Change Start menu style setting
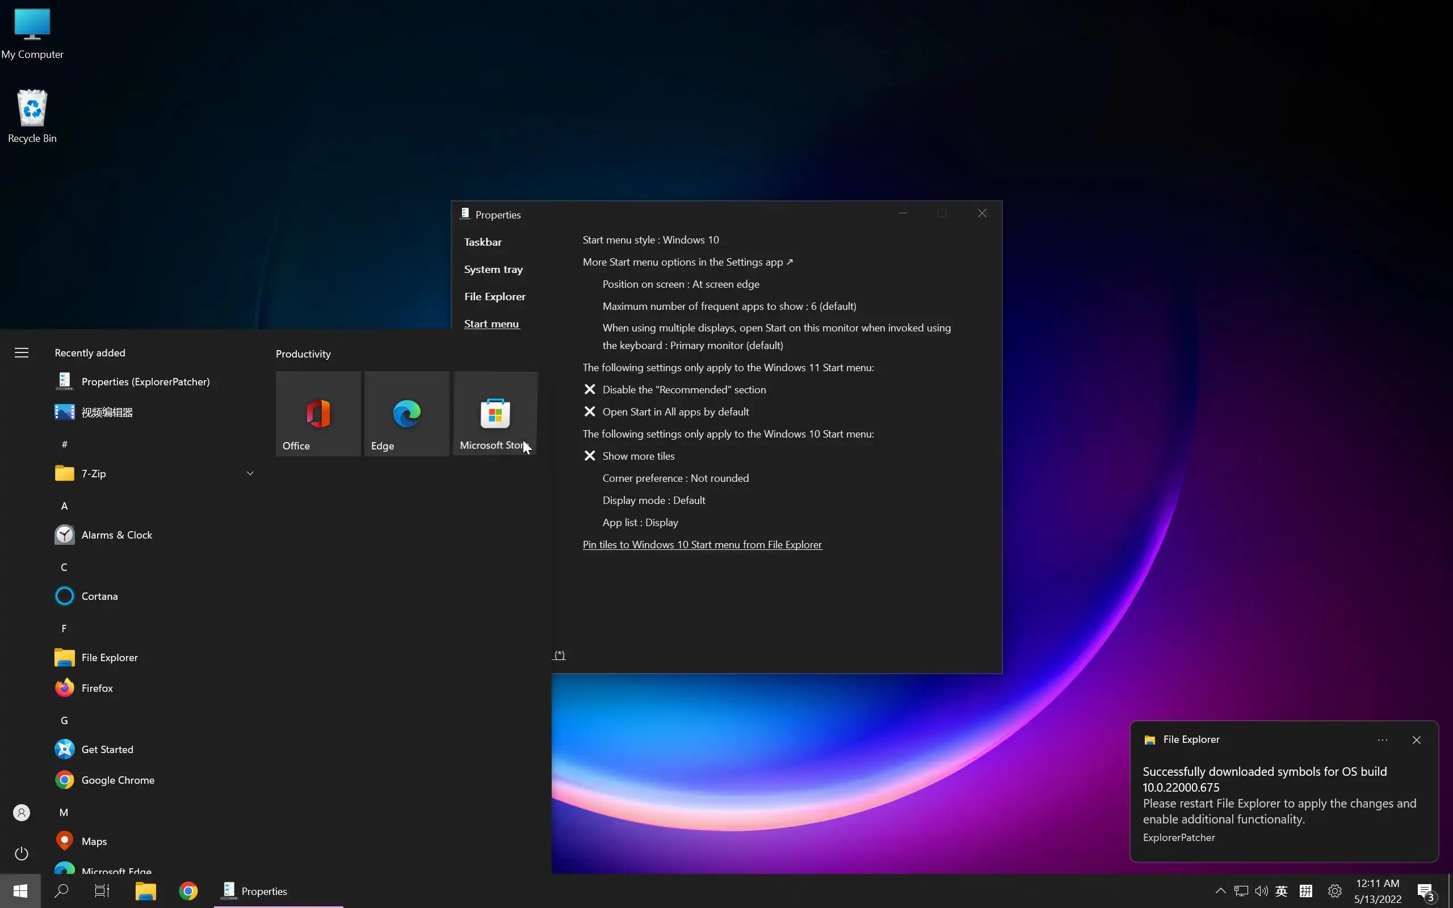The height and width of the screenshot is (908, 1453). 650,239
